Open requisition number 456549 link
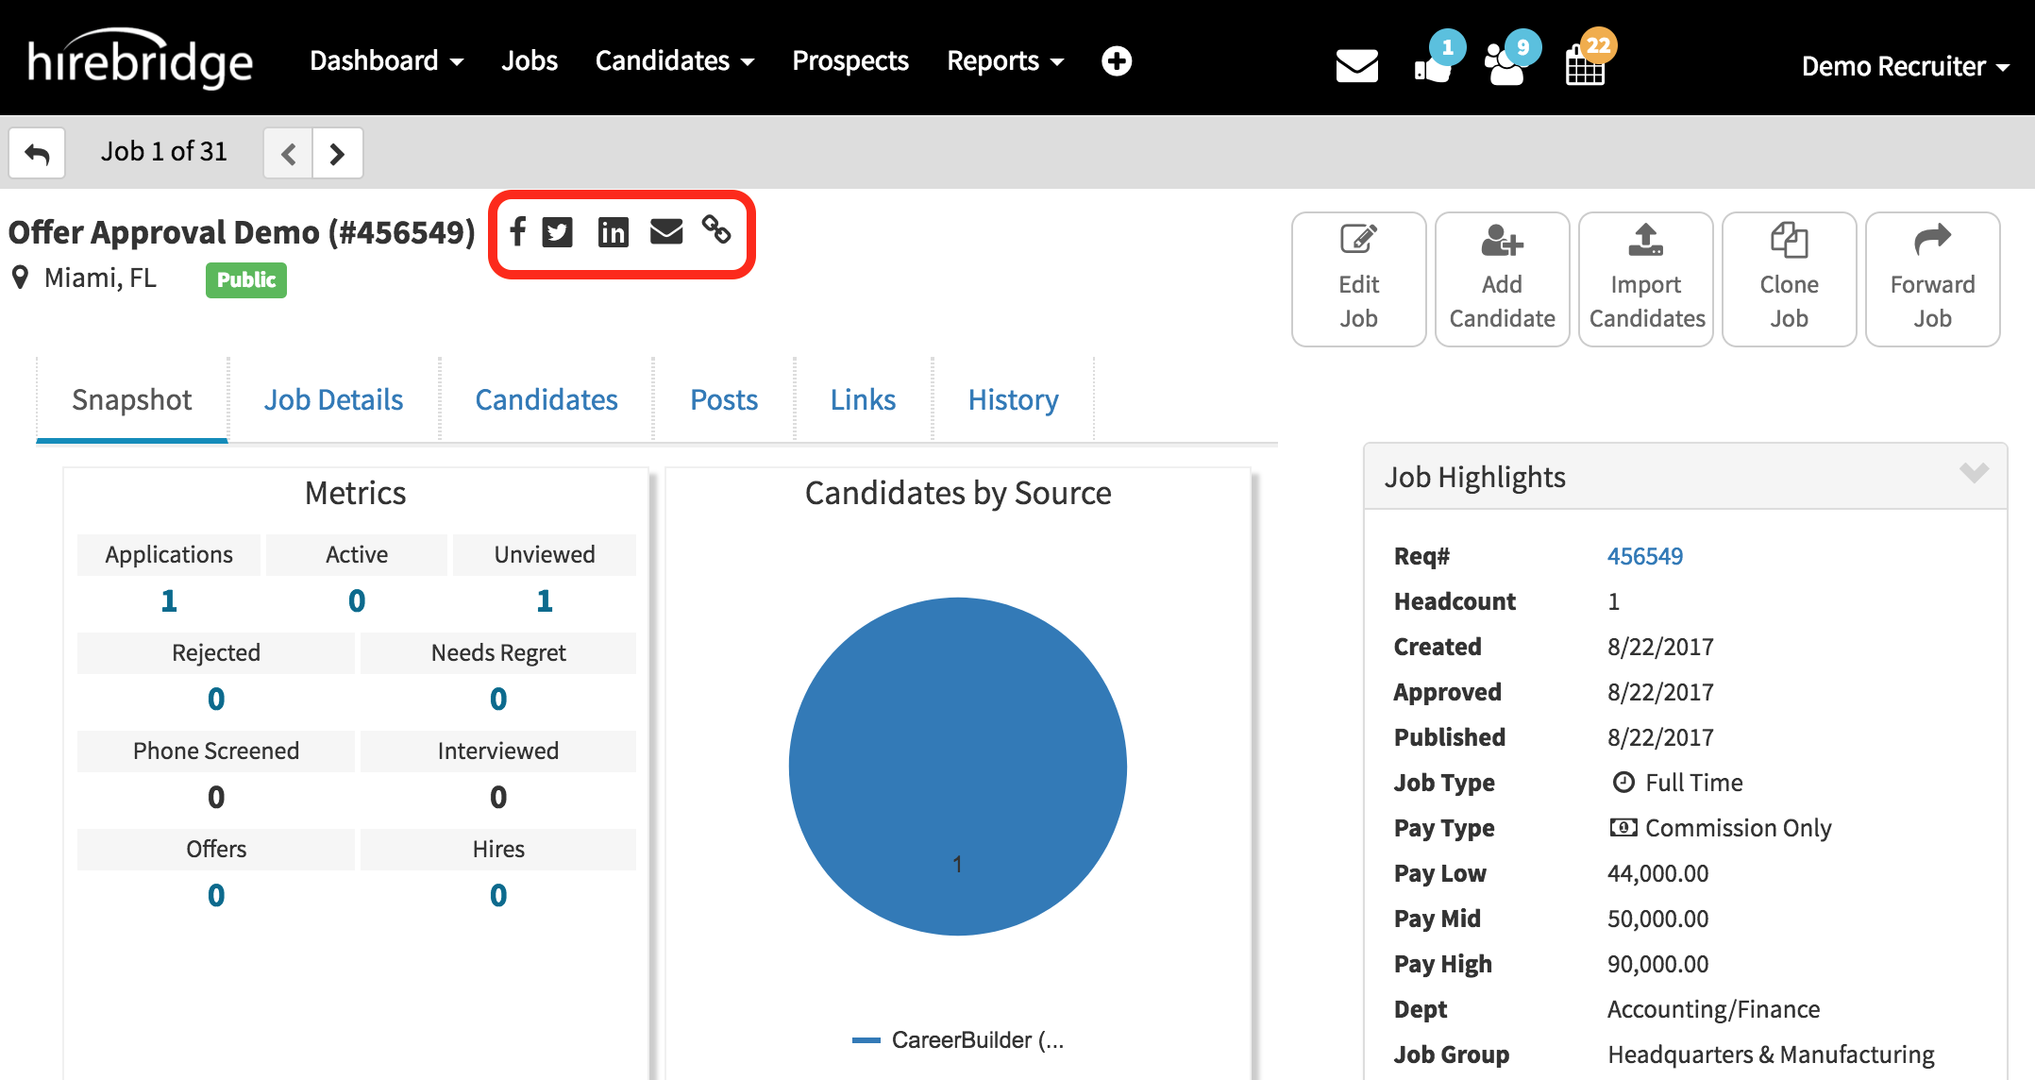This screenshot has height=1080, width=2035. [x=1644, y=556]
